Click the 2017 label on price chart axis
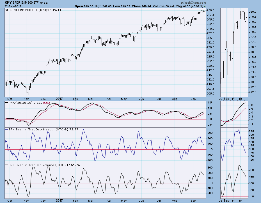The height and width of the screenshot is (203, 261). point(59,99)
